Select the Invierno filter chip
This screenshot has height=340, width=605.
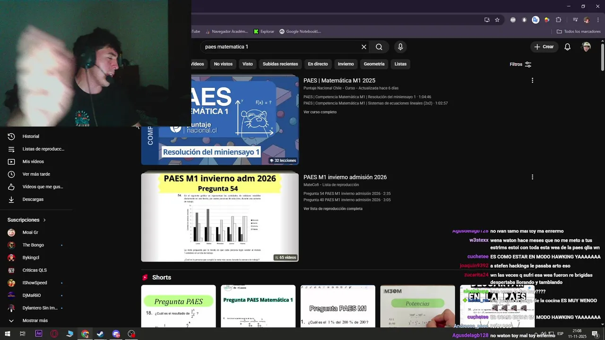(346, 64)
